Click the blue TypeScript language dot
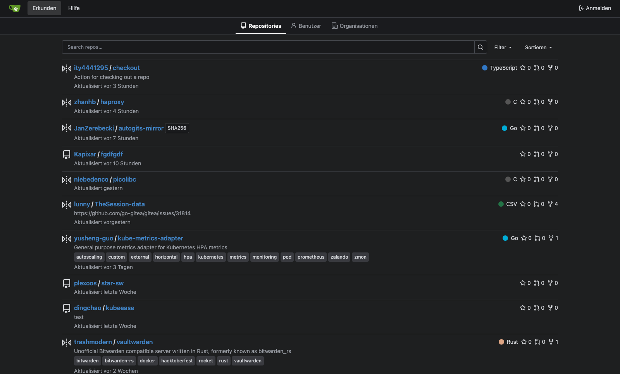 [x=485, y=68]
